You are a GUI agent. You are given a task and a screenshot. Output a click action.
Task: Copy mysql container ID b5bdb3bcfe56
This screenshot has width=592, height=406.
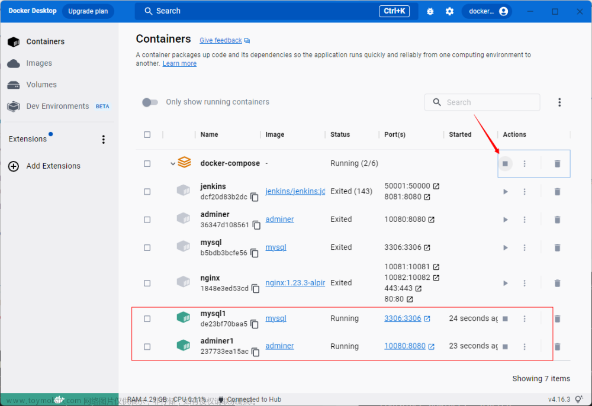[255, 253]
